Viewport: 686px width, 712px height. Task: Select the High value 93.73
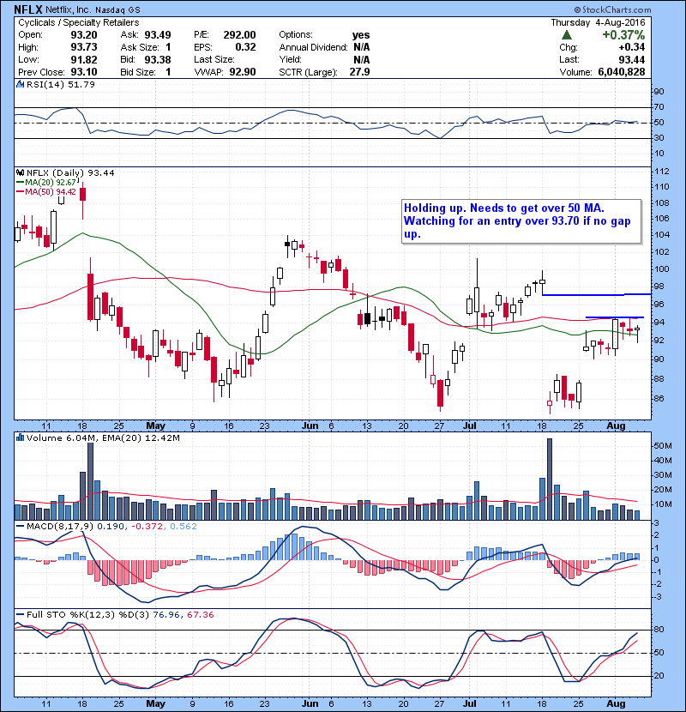pos(84,47)
